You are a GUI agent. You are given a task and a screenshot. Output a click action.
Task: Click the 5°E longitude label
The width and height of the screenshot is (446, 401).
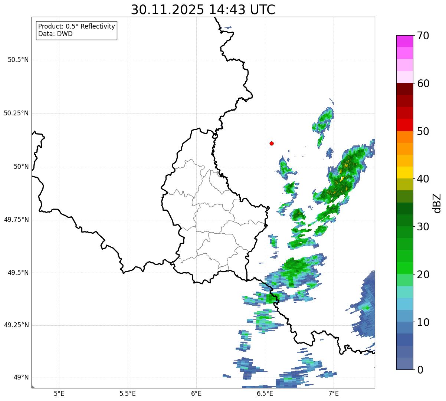tap(59, 393)
